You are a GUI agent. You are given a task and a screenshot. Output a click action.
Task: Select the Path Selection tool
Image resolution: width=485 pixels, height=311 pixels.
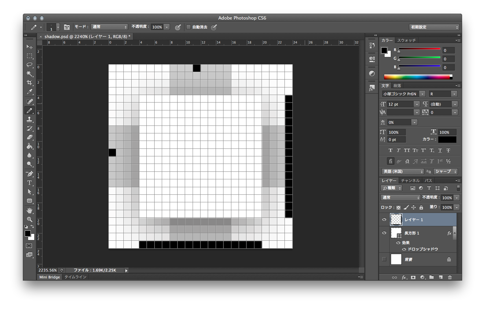(29, 192)
